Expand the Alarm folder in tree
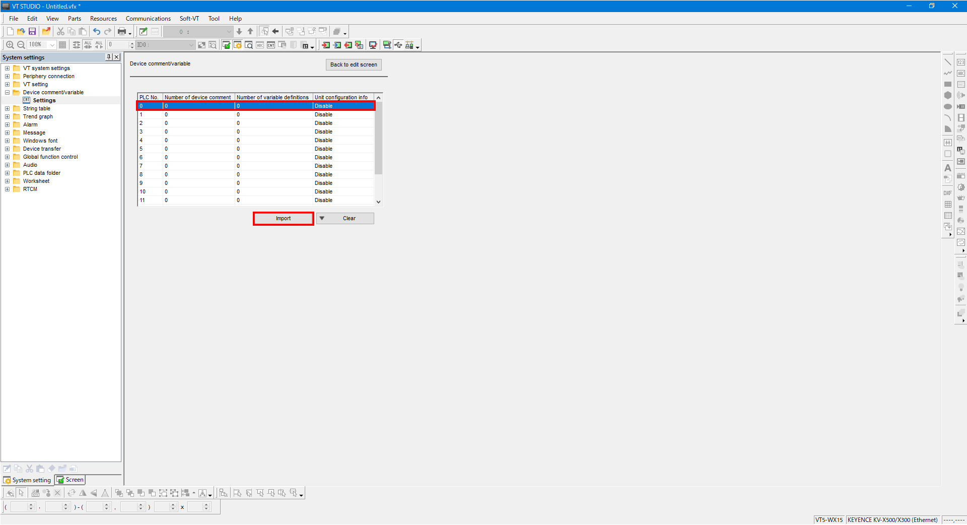This screenshot has height=525, width=967. tap(8, 125)
